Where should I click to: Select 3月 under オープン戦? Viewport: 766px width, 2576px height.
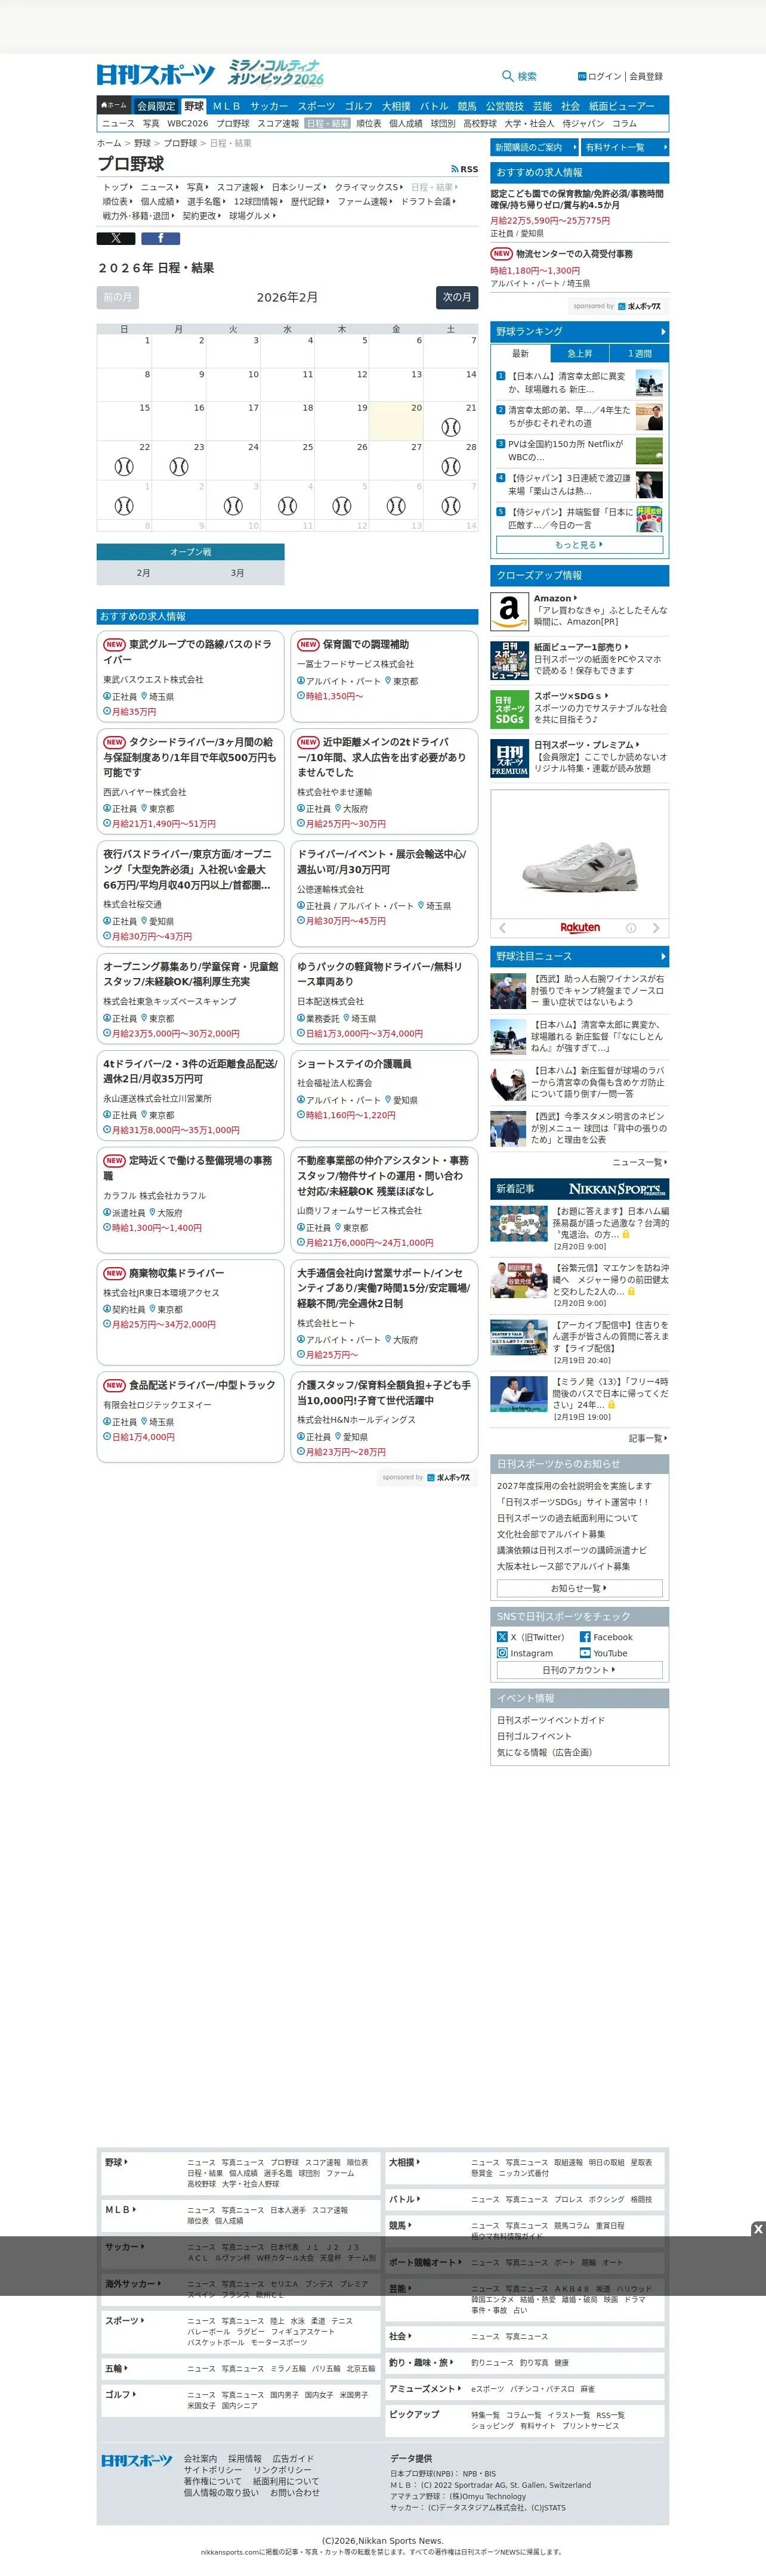(x=237, y=573)
